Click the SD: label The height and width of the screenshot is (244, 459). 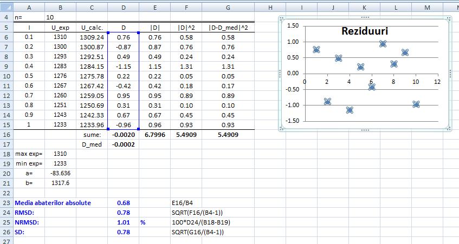coord(20,232)
